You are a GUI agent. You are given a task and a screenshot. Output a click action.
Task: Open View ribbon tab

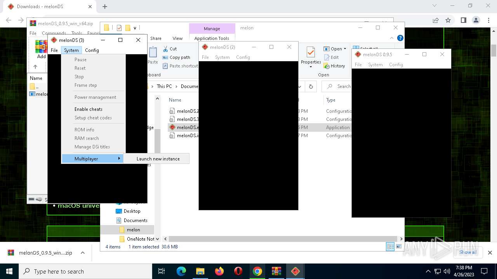177,38
